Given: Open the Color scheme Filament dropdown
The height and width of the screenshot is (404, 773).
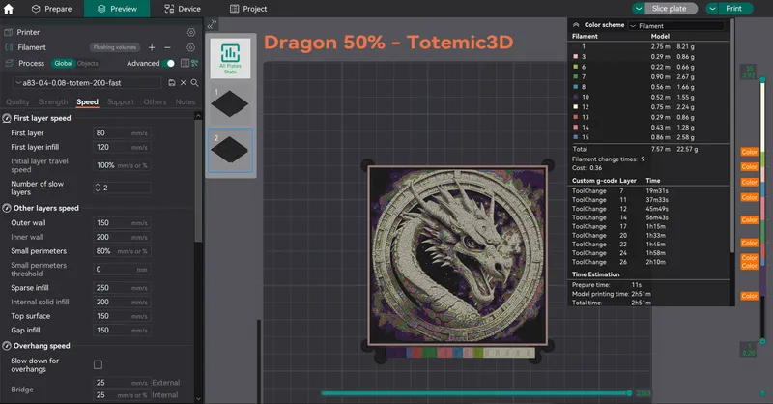Looking at the screenshot, I should click(677, 26).
